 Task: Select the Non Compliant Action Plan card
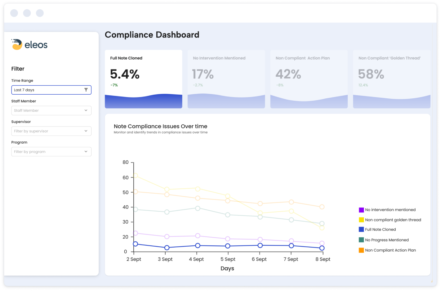pyautogui.click(x=309, y=79)
